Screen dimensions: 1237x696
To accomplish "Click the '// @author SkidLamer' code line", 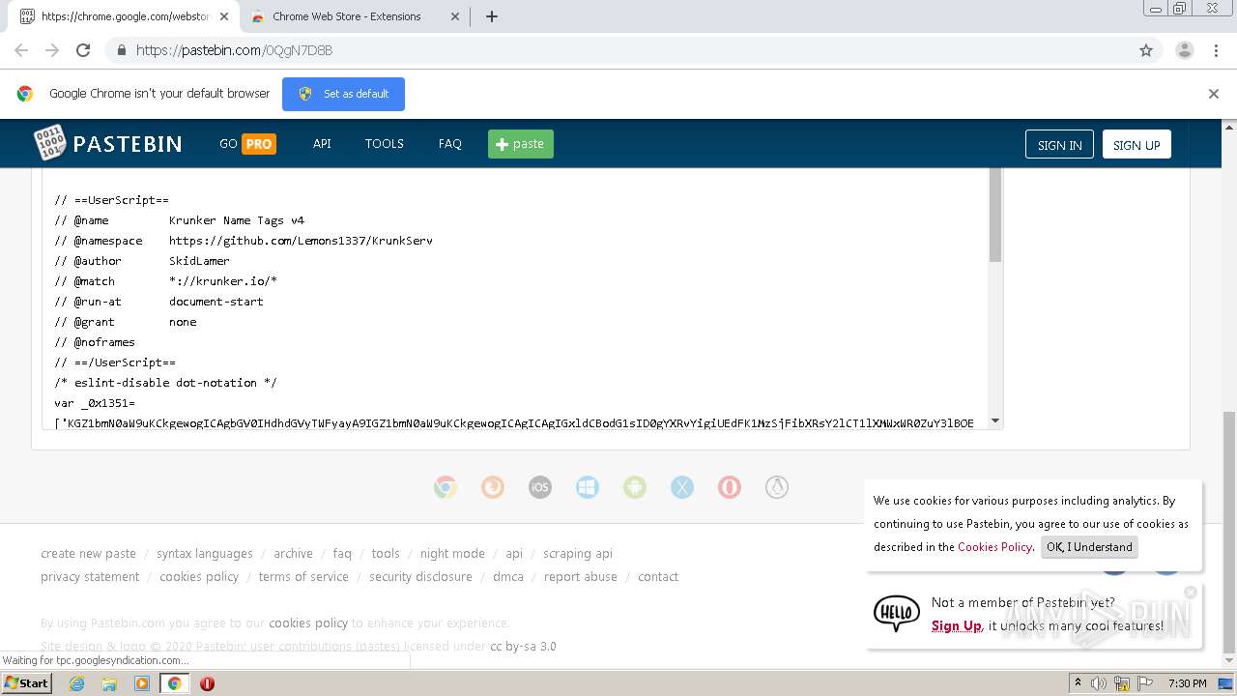I will pos(142,261).
